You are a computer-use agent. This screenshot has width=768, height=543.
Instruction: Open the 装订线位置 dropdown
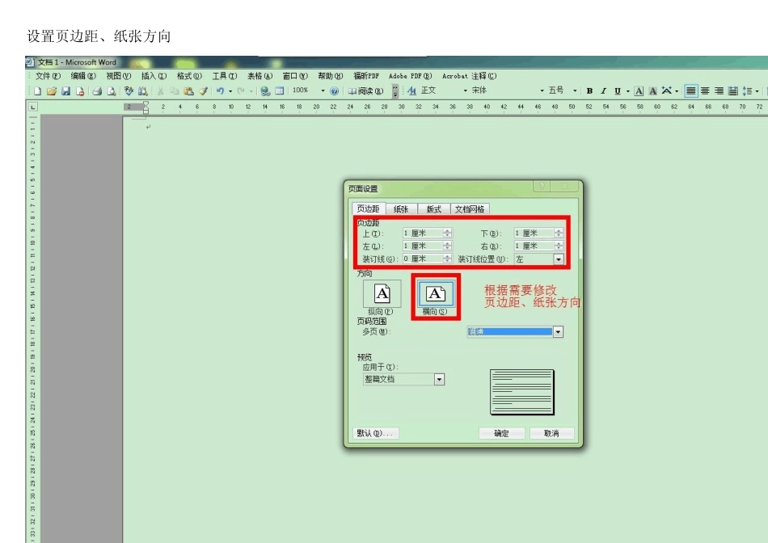(559, 259)
